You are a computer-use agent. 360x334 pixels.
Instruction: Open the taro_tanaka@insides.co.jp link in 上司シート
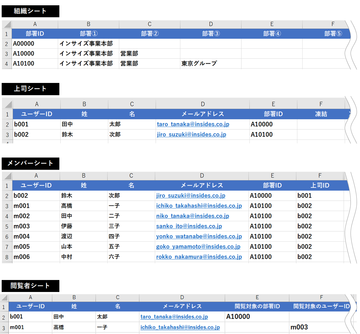pos(193,124)
